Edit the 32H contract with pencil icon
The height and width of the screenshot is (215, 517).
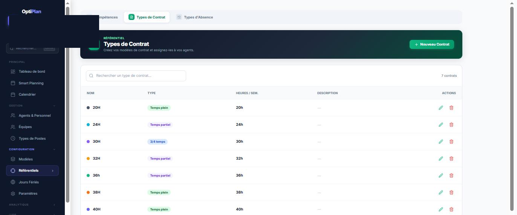[x=441, y=159]
